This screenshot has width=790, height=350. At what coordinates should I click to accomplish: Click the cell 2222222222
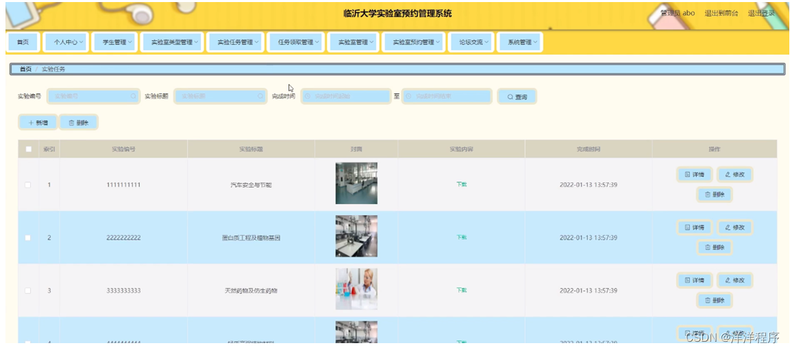123,238
